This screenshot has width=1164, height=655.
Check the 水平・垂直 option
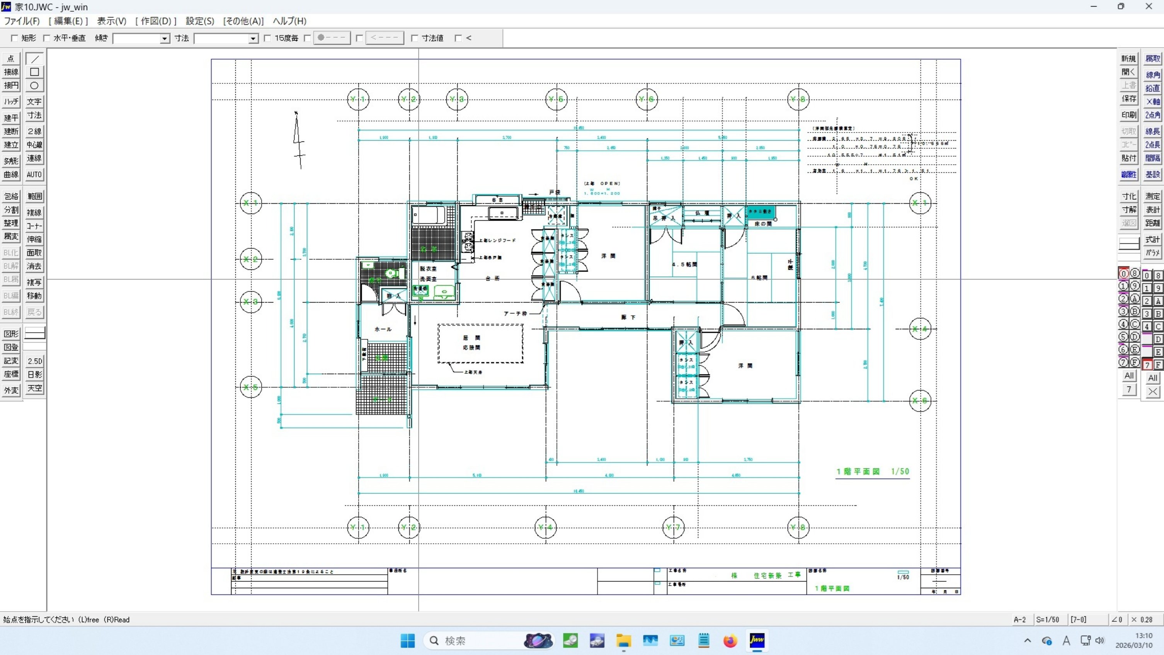click(46, 38)
